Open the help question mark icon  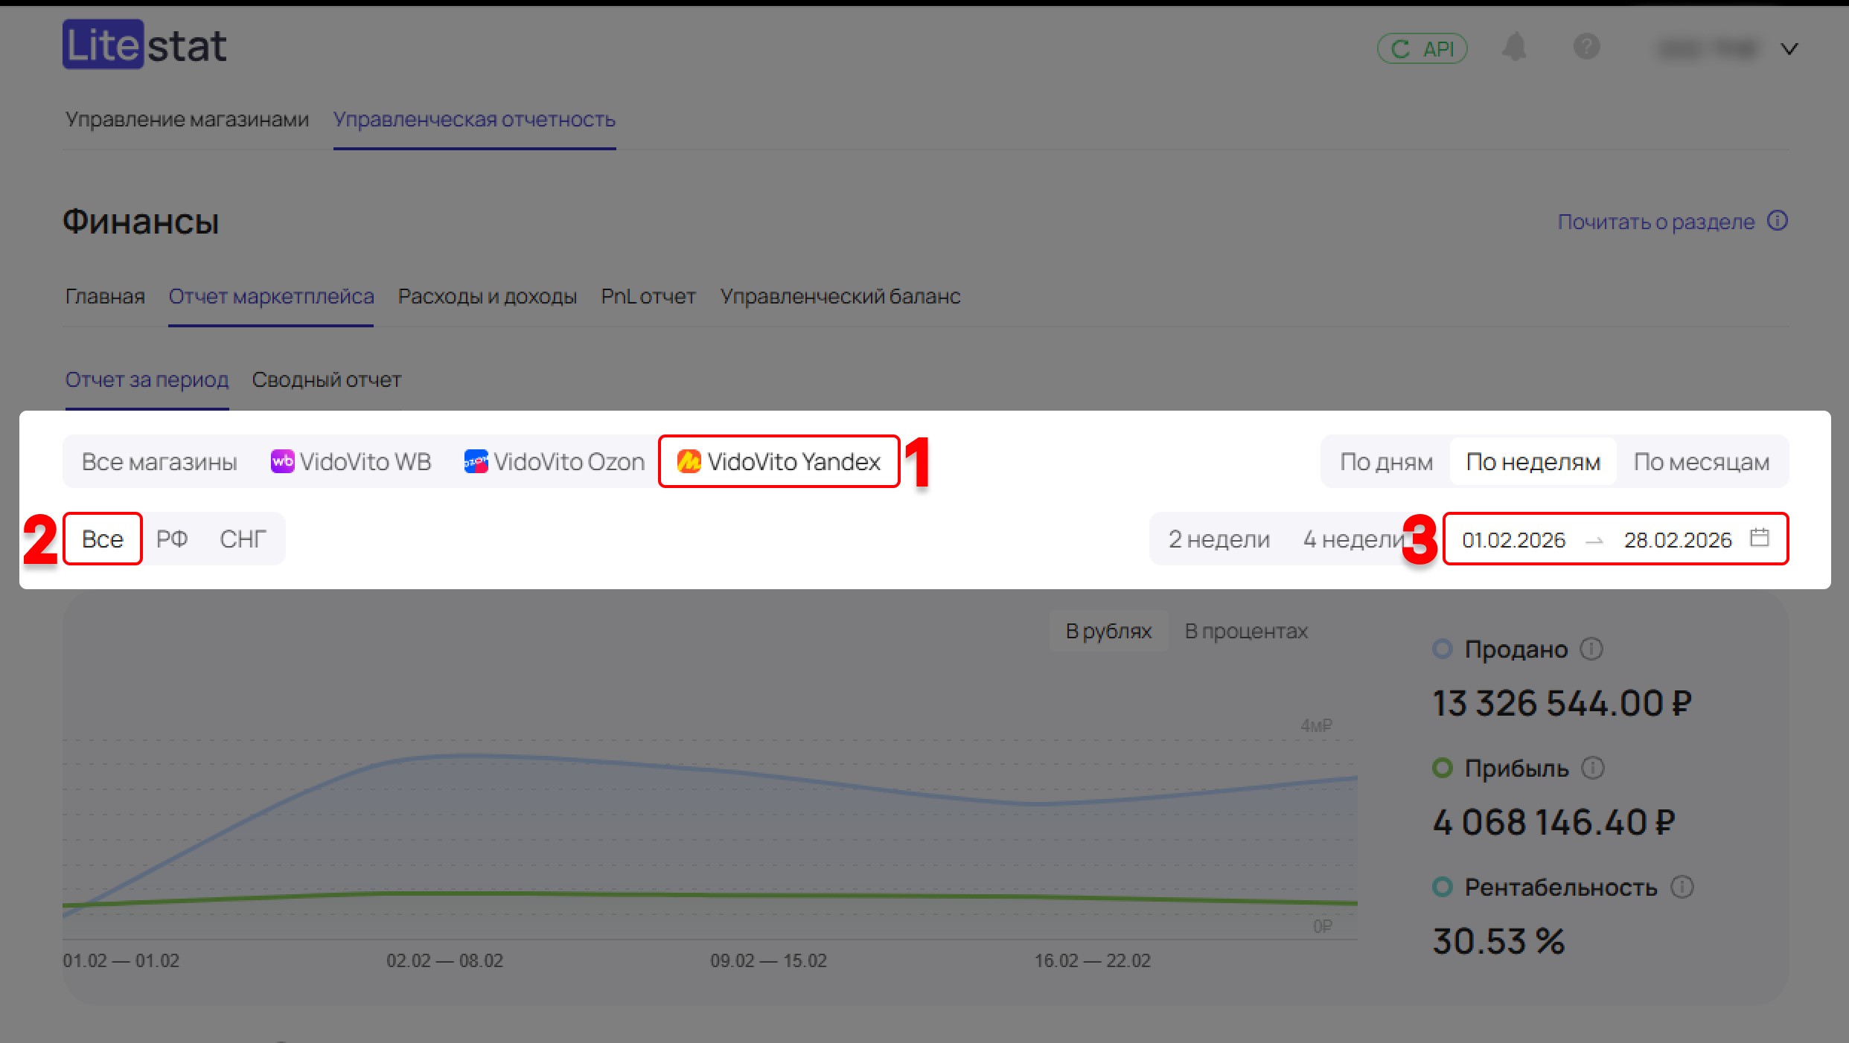(x=1586, y=48)
